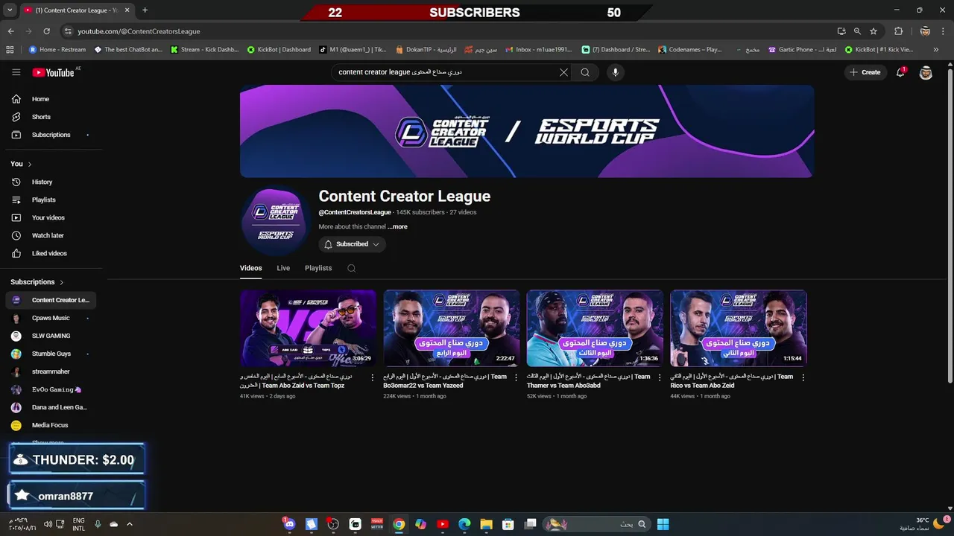Open KickBot | Dashboard bookmark

click(x=279, y=50)
